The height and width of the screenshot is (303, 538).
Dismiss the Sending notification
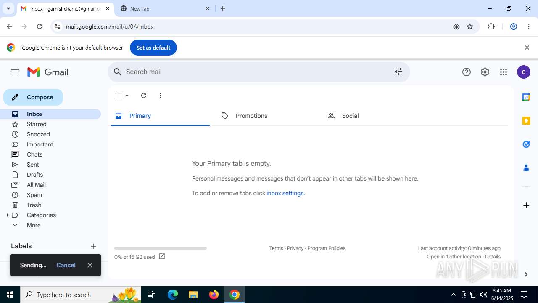(x=90, y=265)
